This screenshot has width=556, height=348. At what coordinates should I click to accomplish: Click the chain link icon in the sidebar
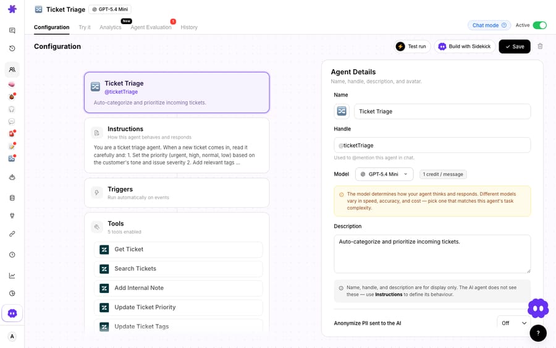click(x=12, y=234)
